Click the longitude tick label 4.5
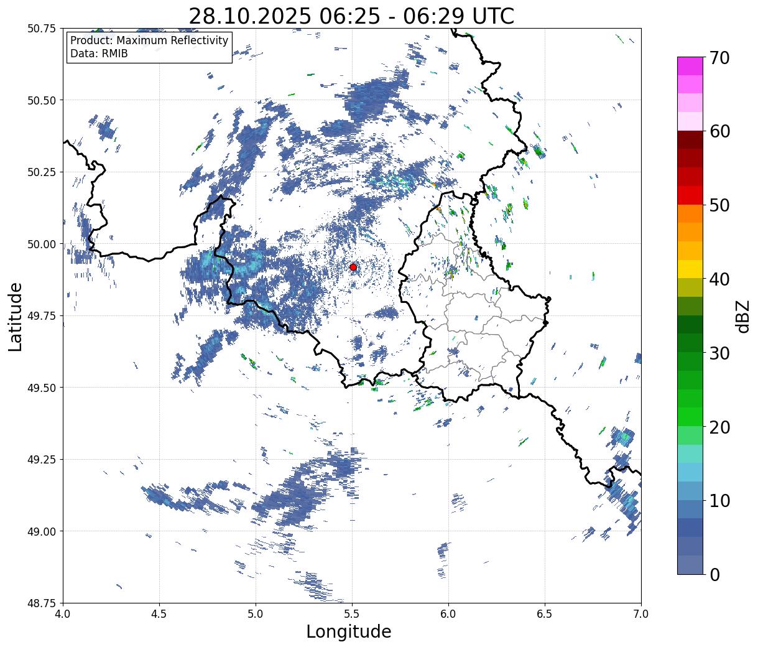The height and width of the screenshot is (647, 758). [x=159, y=614]
